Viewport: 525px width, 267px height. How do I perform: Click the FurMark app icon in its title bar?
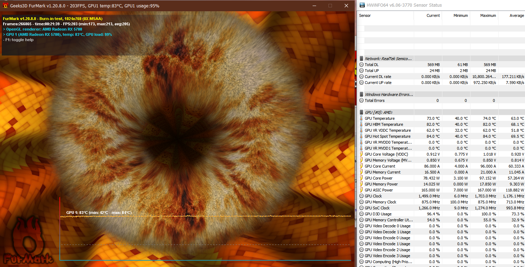[x=6, y=6]
